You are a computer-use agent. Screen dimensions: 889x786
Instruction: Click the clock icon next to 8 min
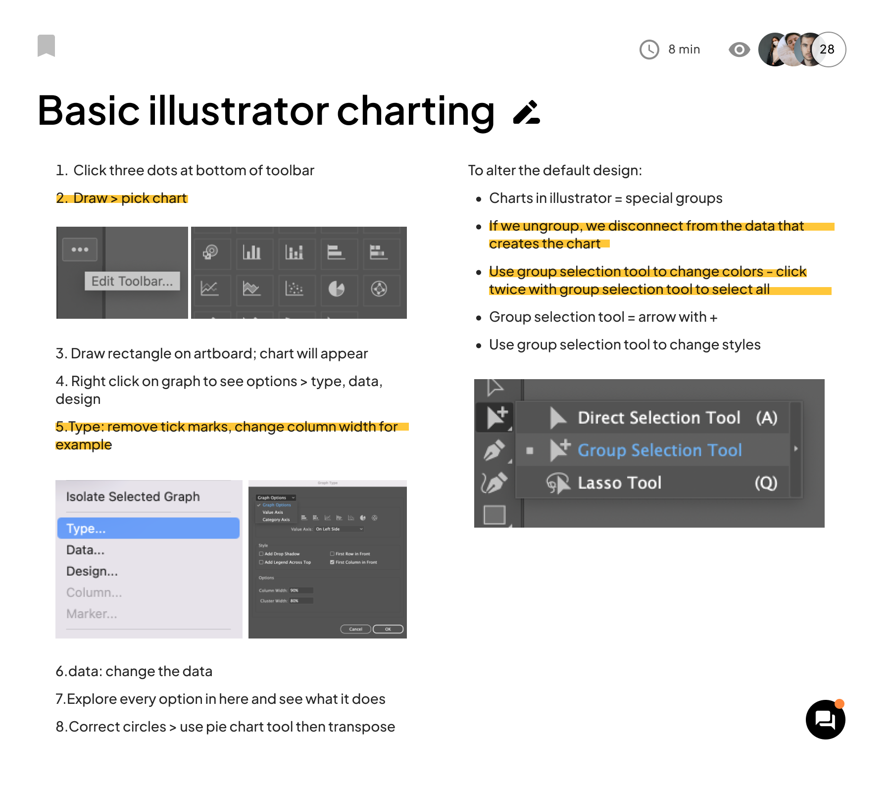coord(649,49)
